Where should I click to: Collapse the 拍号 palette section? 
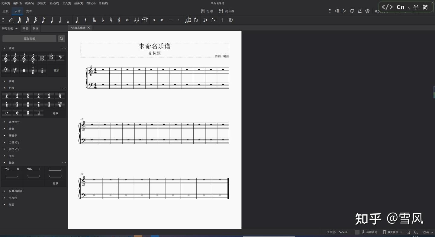(x=4, y=88)
